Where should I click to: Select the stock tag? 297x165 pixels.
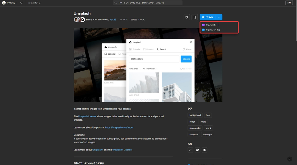208,128
